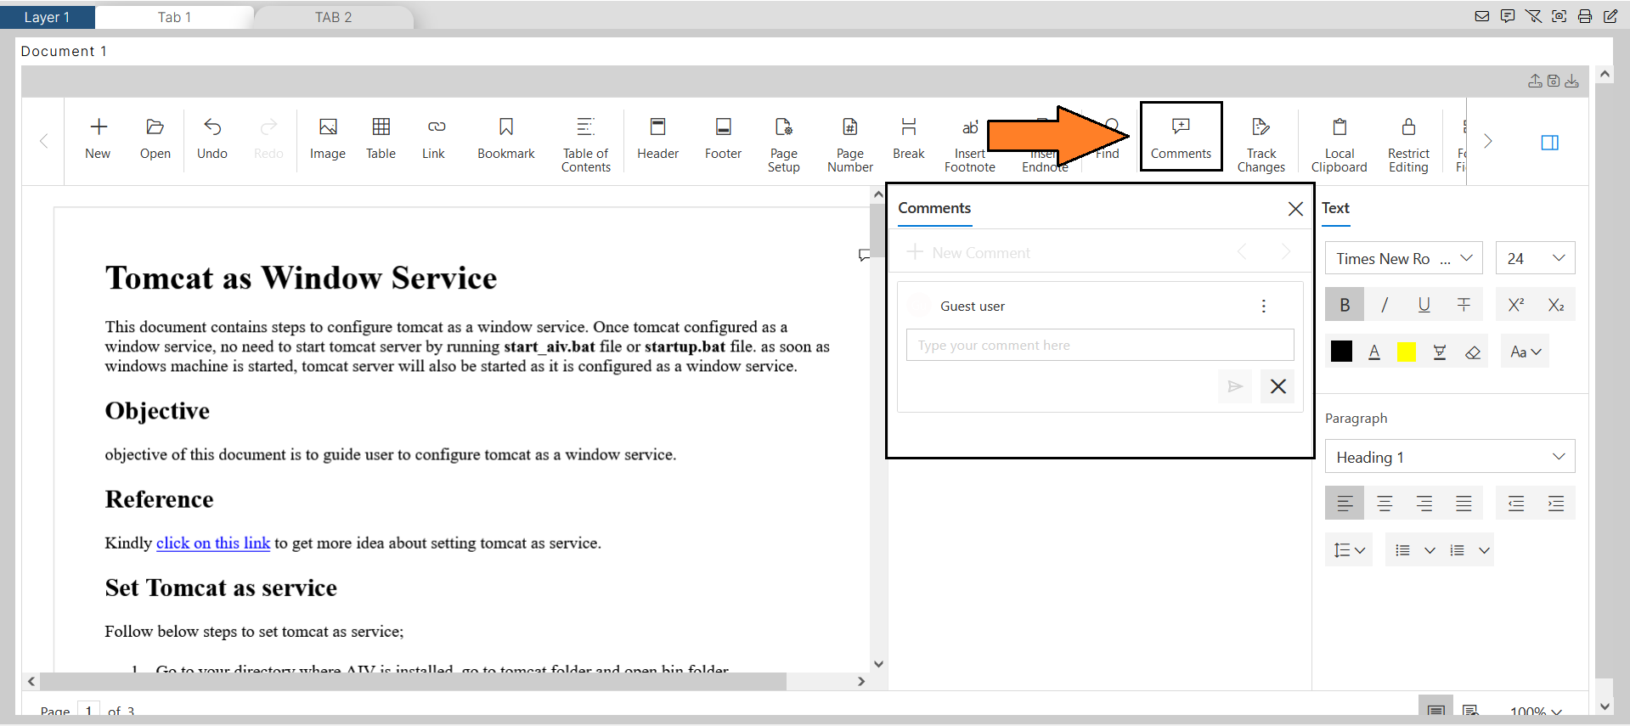Toggle Strikethrough formatting
The width and height of the screenshot is (1630, 726).
coord(1464,305)
